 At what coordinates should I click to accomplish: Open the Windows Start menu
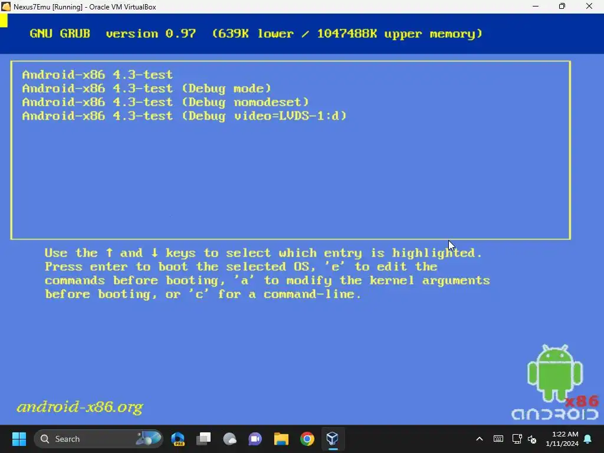coord(19,439)
